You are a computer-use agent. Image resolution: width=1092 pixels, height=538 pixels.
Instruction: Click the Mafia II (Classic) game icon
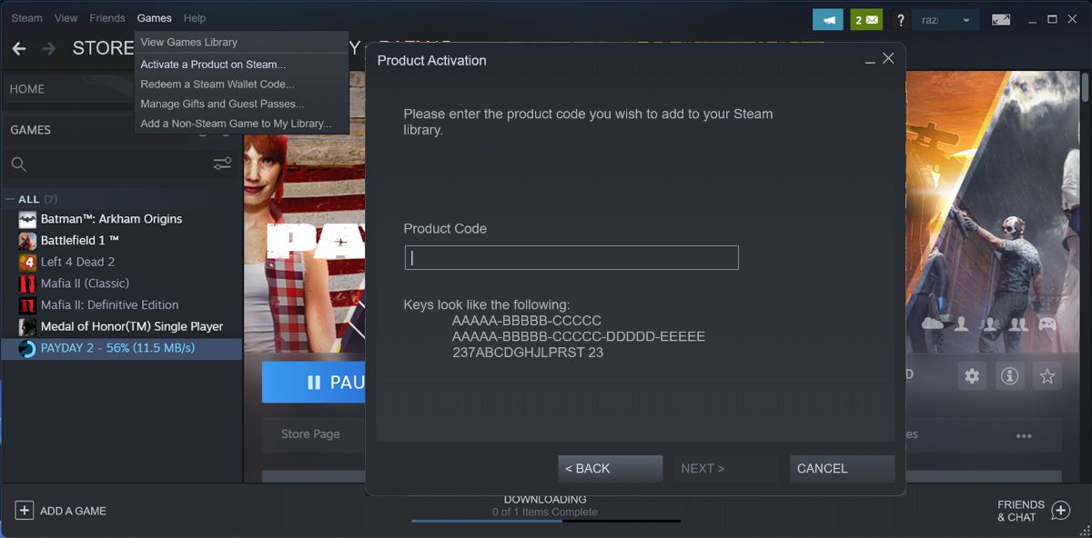pyautogui.click(x=27, y=284)
